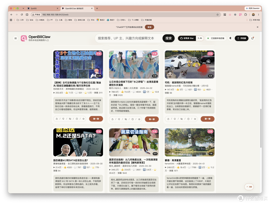This screenshot has width=270, height=204.
Task: Hide the 水之呼吸 东京漫展 video (eye-slash)
Action: tap(126, 119)
